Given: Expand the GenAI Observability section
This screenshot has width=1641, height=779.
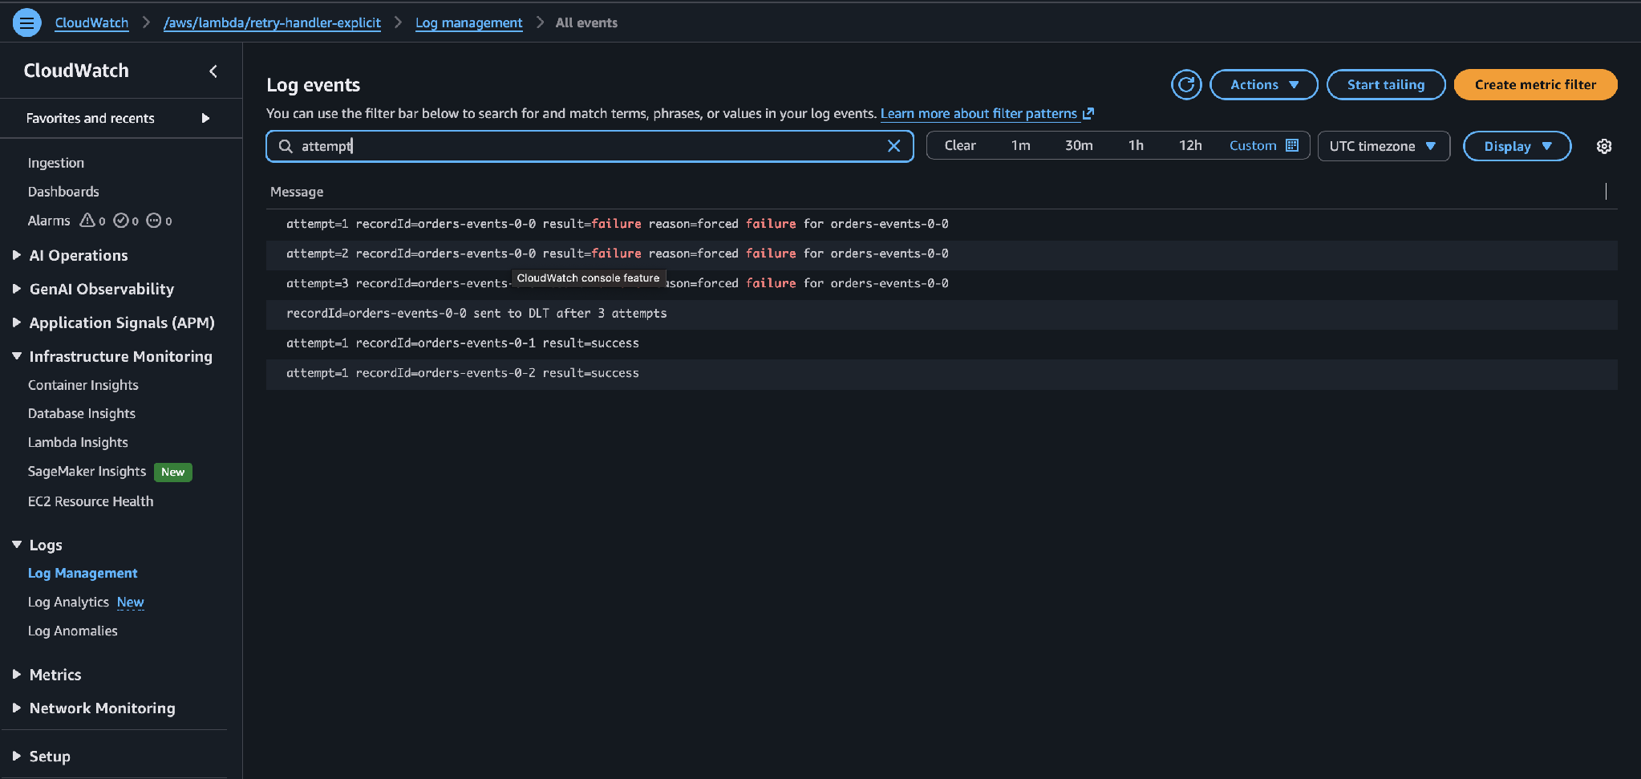Looking at the screenshot, I should 17,289.
